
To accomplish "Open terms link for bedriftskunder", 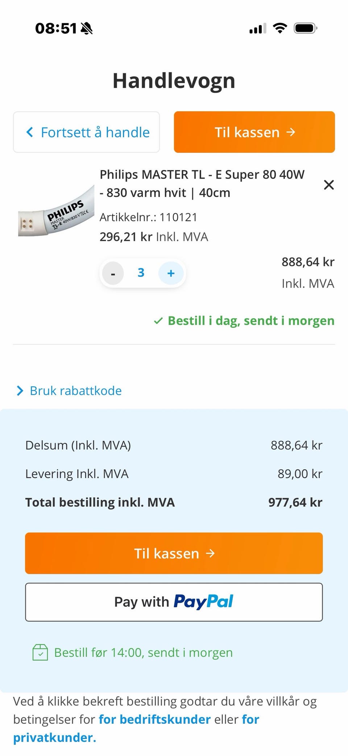I will click(155, 719).
